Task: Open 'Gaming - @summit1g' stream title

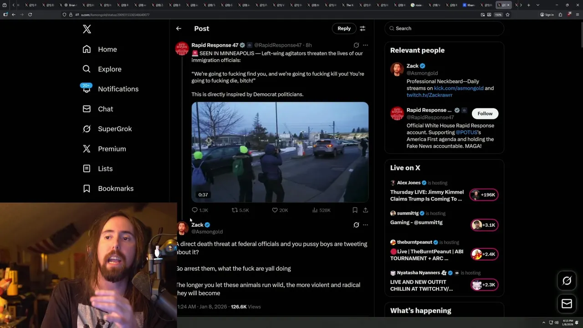Action: coord(416,222)
